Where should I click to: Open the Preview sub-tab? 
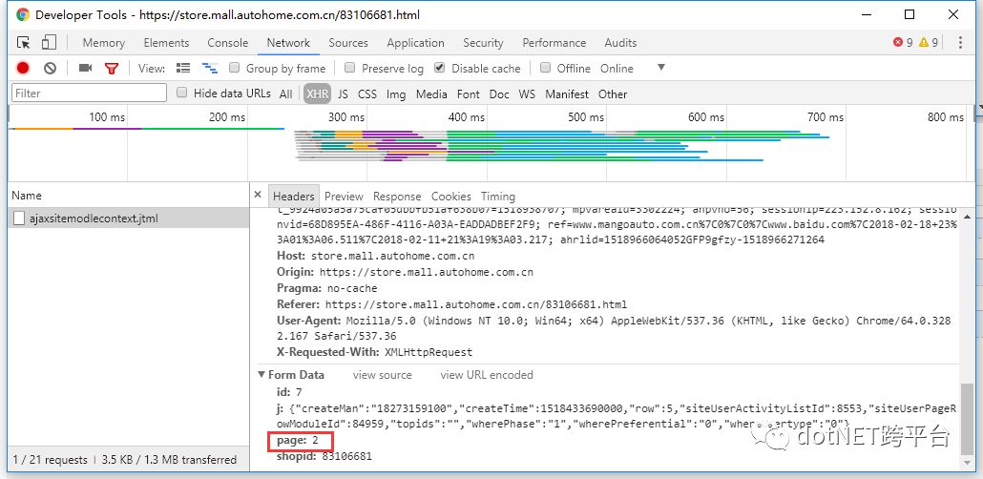click(344, 197)
